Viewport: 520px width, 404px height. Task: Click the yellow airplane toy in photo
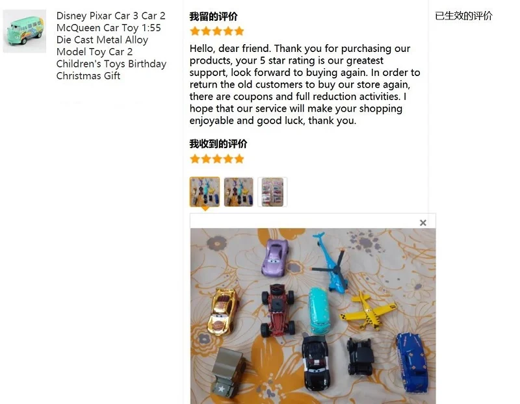click(x=367, y=310)
